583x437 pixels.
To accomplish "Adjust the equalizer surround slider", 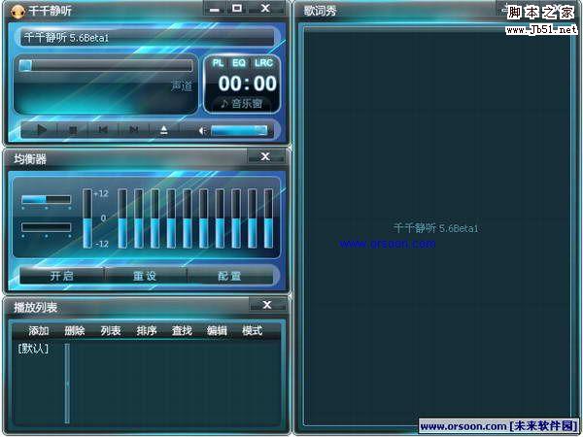I will pyautogui.click(x=46, y=227).
